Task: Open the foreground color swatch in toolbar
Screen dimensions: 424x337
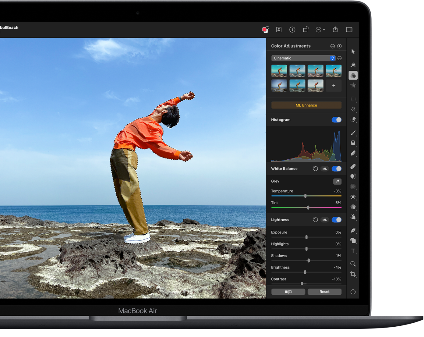Action: point(265,30)
